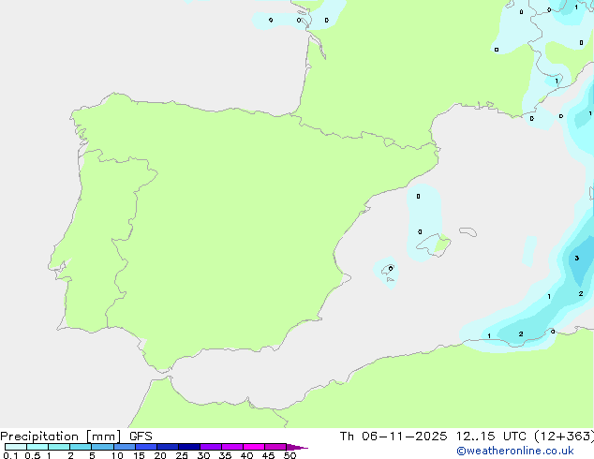Pick the 15–20 mm legend swatch
Screen dimensions: 594x459
coord(146,447)
